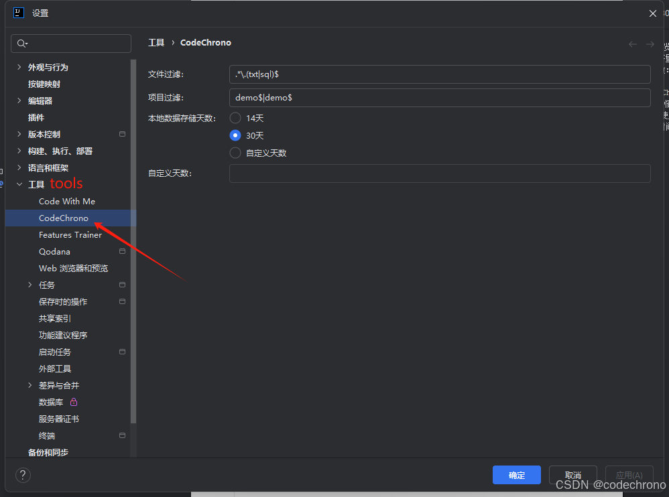Expand the 任务 subtree chevron
The image size is (669, 497).
click(30, 285)
